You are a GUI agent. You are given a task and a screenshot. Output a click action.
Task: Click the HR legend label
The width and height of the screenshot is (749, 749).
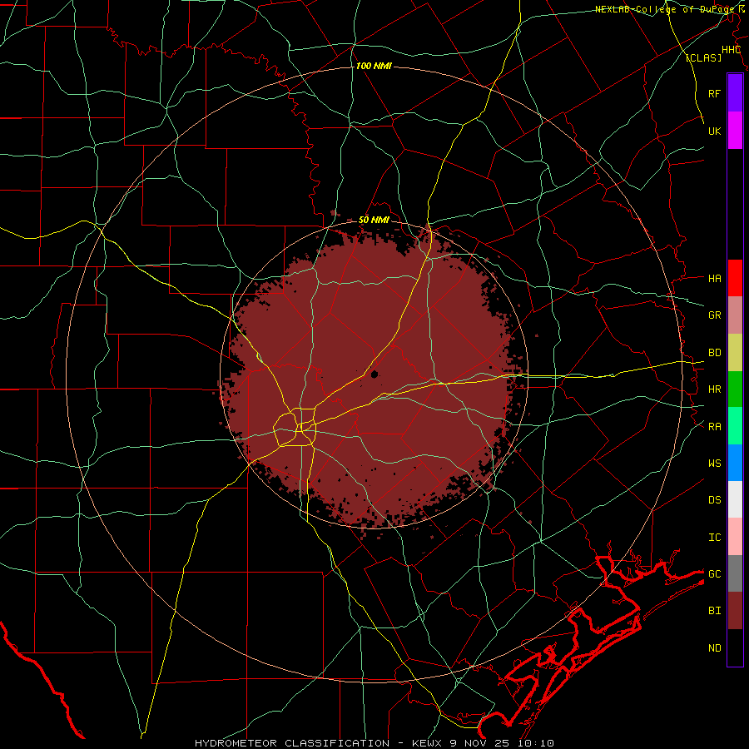(714, 389)
